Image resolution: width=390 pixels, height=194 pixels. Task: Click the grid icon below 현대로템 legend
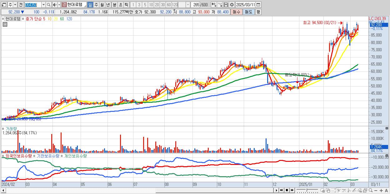[x=5, y=24]
